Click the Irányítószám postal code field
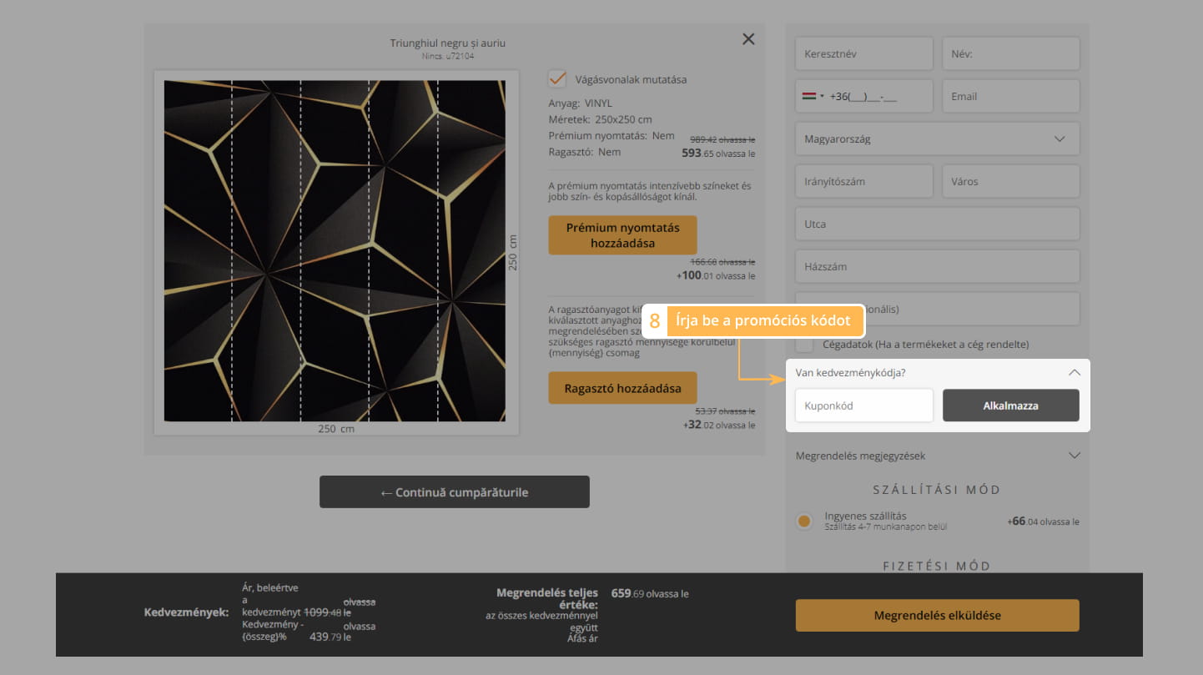The width and height of the screenshot is (1203, 675). [863, 181]
